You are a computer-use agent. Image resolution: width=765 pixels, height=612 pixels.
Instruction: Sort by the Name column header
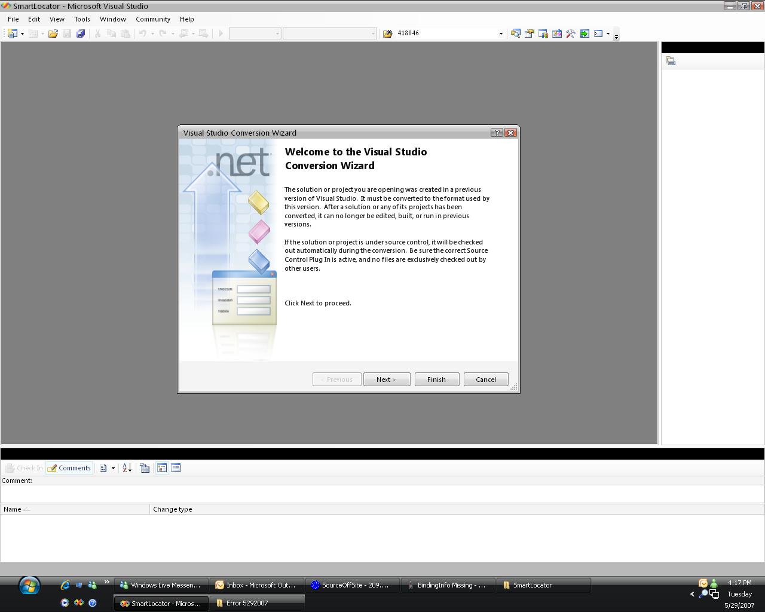pyautogui.click(x=75, y=509)
